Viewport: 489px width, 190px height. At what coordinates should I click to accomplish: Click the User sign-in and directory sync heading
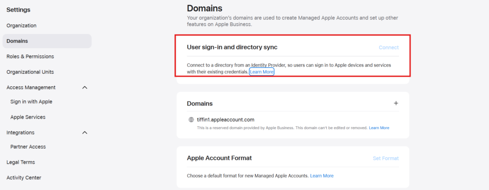tap(232, 47)
